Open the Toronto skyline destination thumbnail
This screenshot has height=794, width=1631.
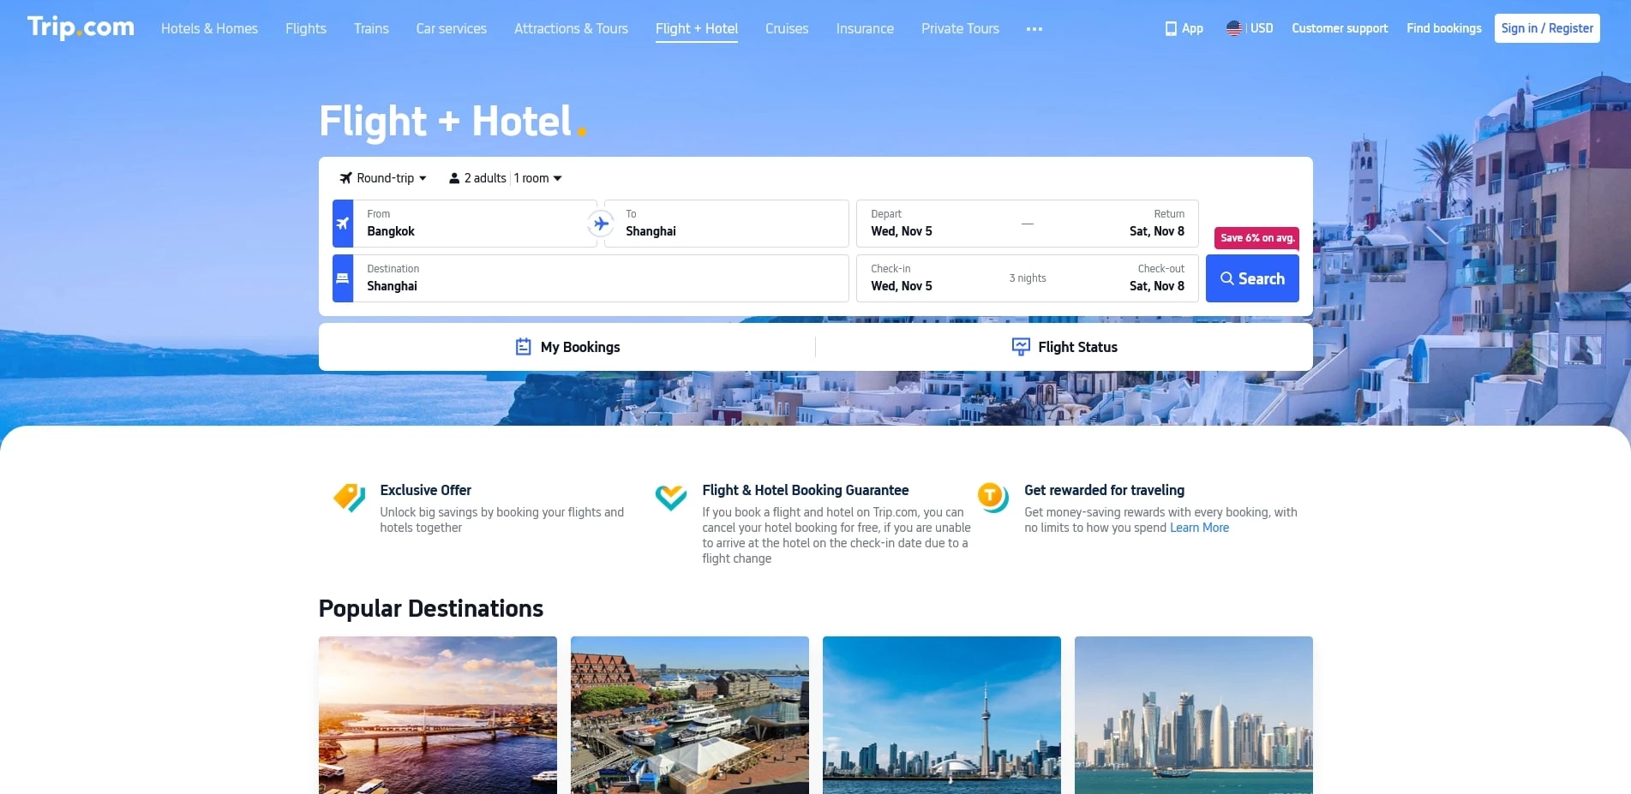941,715
